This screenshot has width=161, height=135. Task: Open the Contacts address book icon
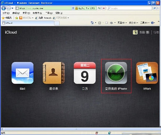(54, 73)
